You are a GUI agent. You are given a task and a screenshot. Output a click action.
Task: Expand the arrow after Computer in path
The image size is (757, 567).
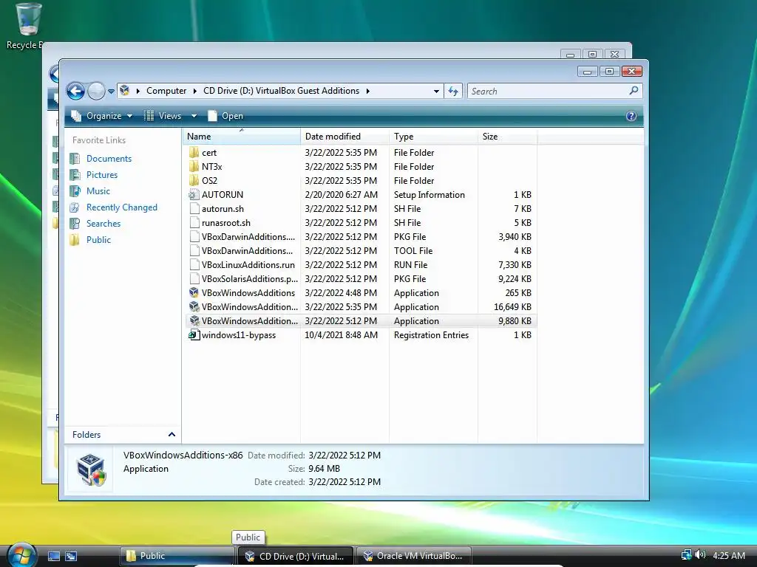click(x=195, y=91)
